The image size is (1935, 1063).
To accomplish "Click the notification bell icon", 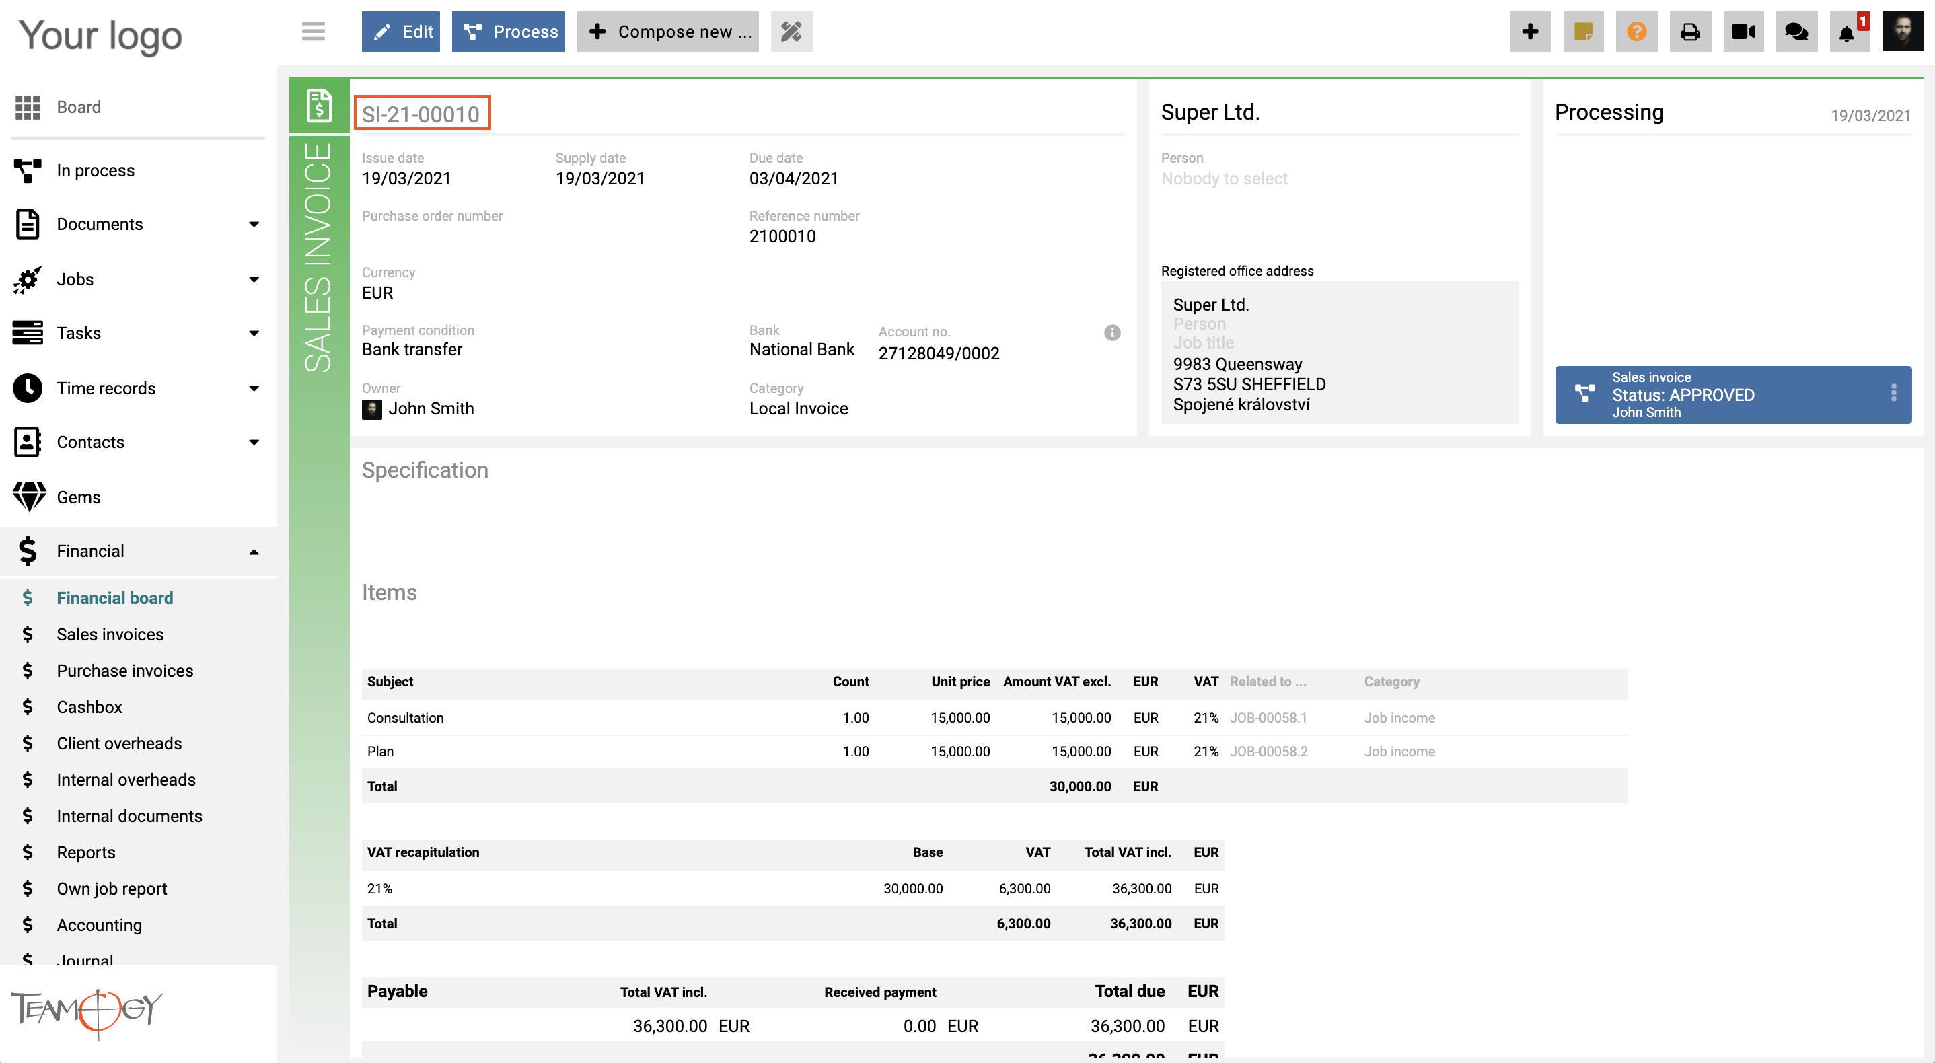I will coord(1851,32).
